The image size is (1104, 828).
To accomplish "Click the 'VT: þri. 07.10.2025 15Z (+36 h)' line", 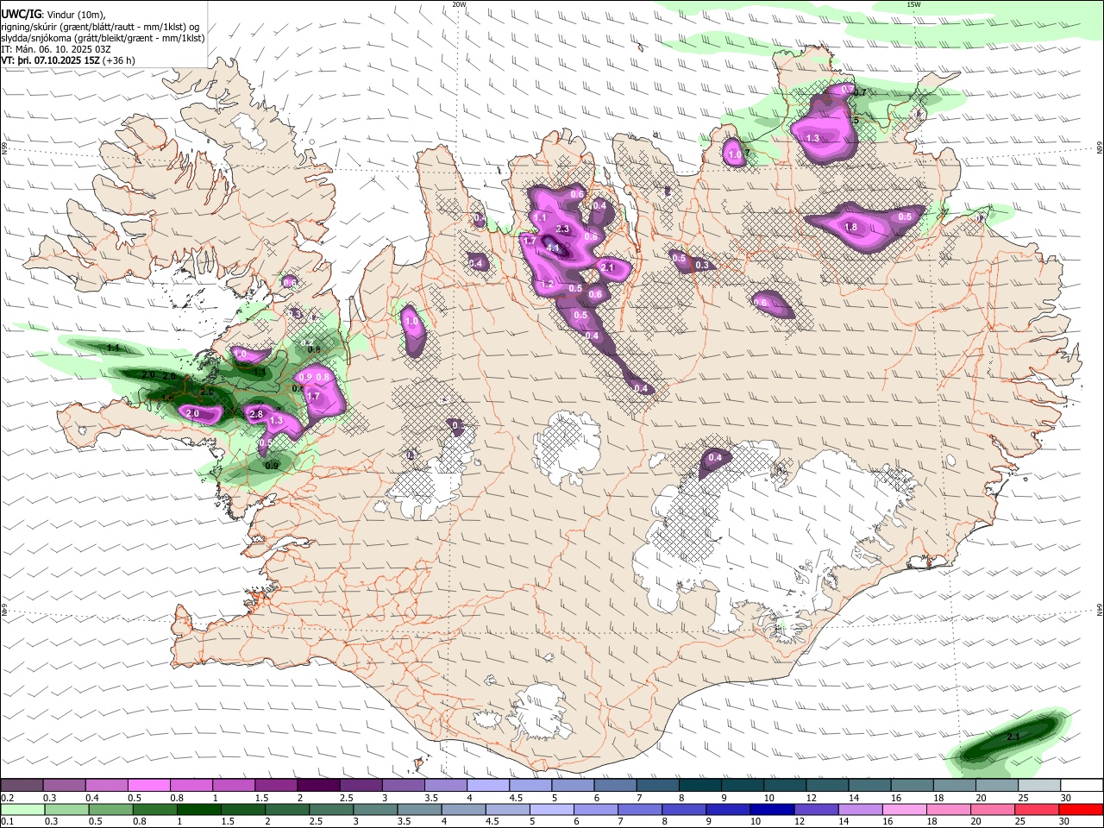I will coord(68,60).
